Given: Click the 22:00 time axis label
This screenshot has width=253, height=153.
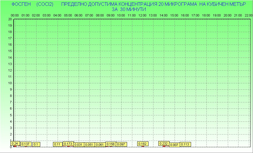Looking at the screenshot, I should [249, 15].
